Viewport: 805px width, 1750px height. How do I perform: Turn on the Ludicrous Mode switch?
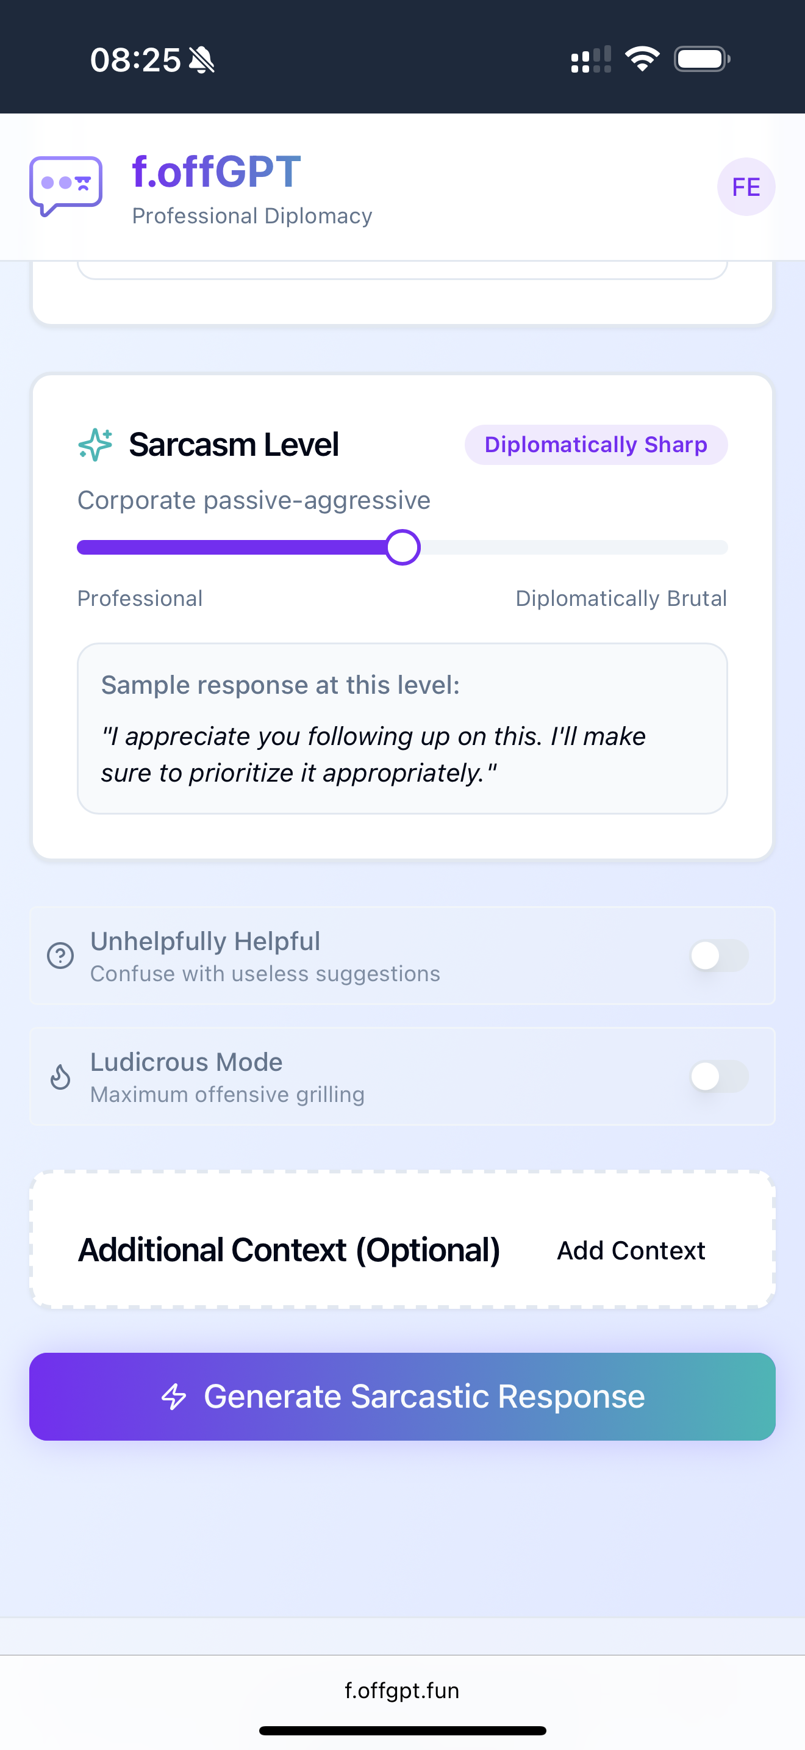(720, 1076)
